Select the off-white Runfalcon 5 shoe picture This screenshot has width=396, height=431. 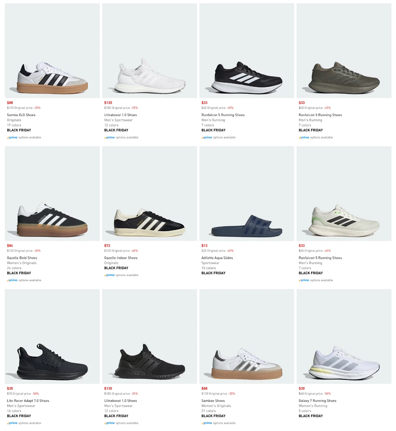click(344, 193)
